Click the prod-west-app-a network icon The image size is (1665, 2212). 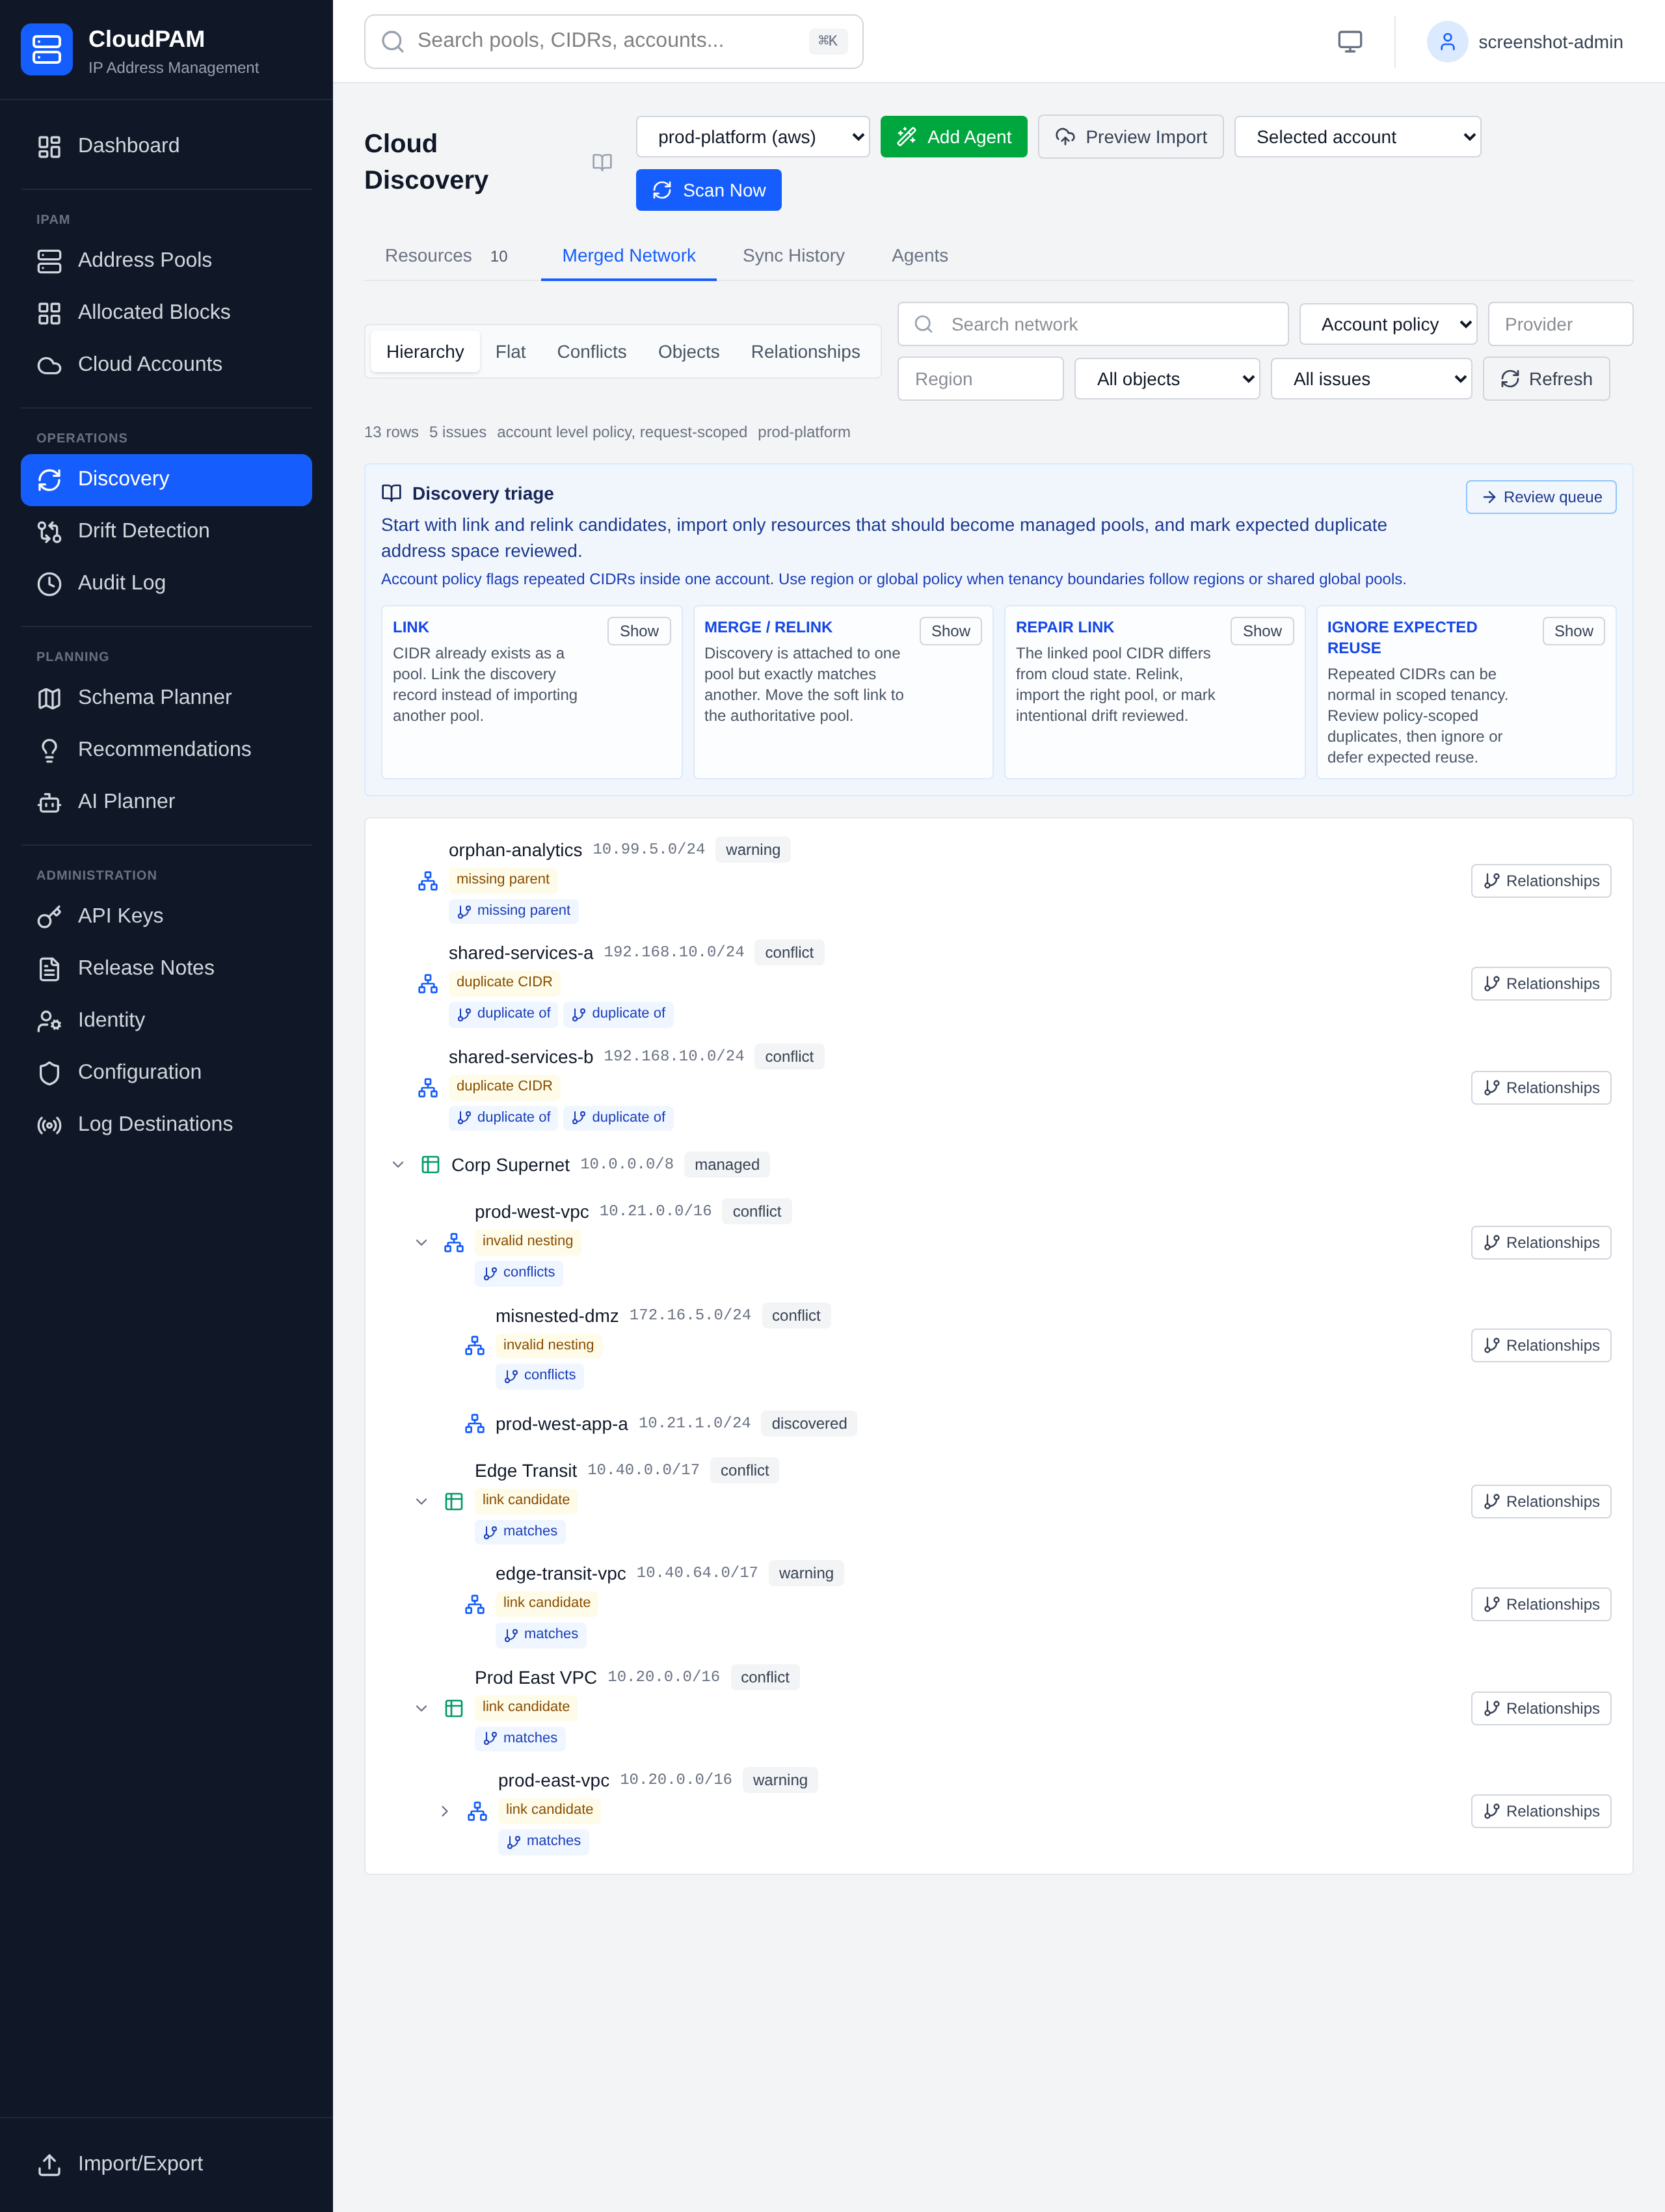coord(475,1424)
